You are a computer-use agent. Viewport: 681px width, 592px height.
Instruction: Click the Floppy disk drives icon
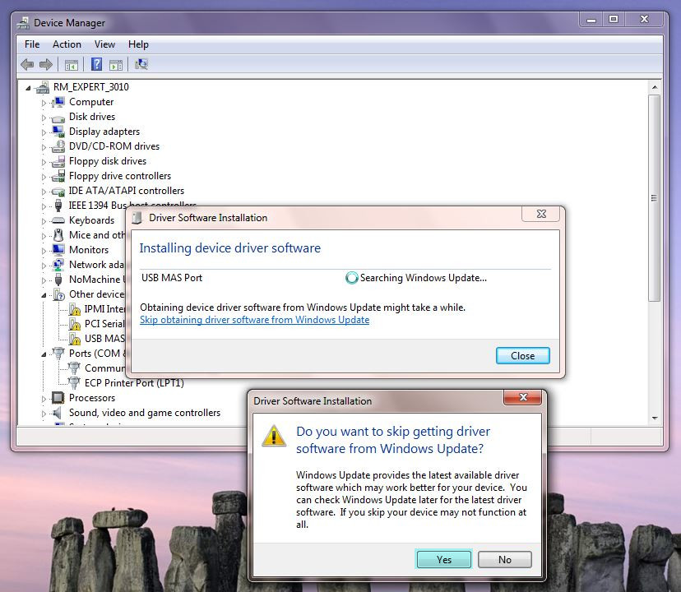58,162
